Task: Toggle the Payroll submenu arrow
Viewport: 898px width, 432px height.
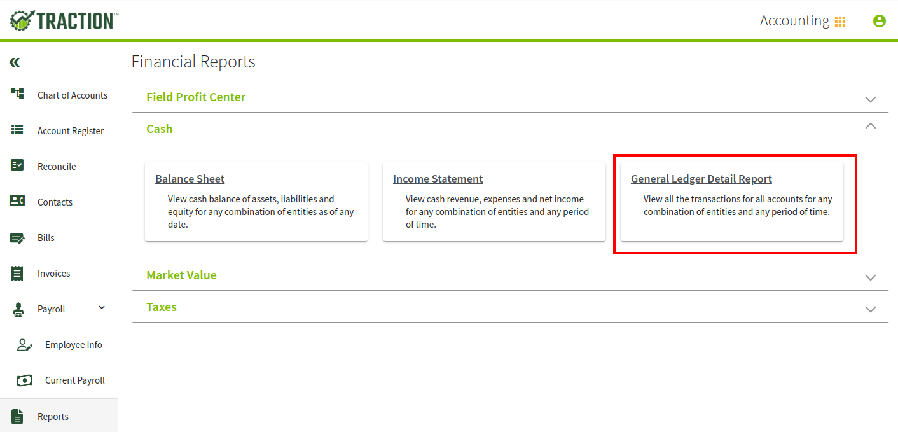Action: [x=102, y=308]
